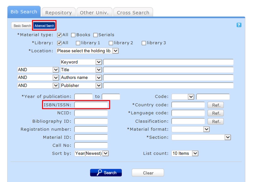Check the Serials material type checkbox
The image size is (257, 182).
[x=95, y=35]
